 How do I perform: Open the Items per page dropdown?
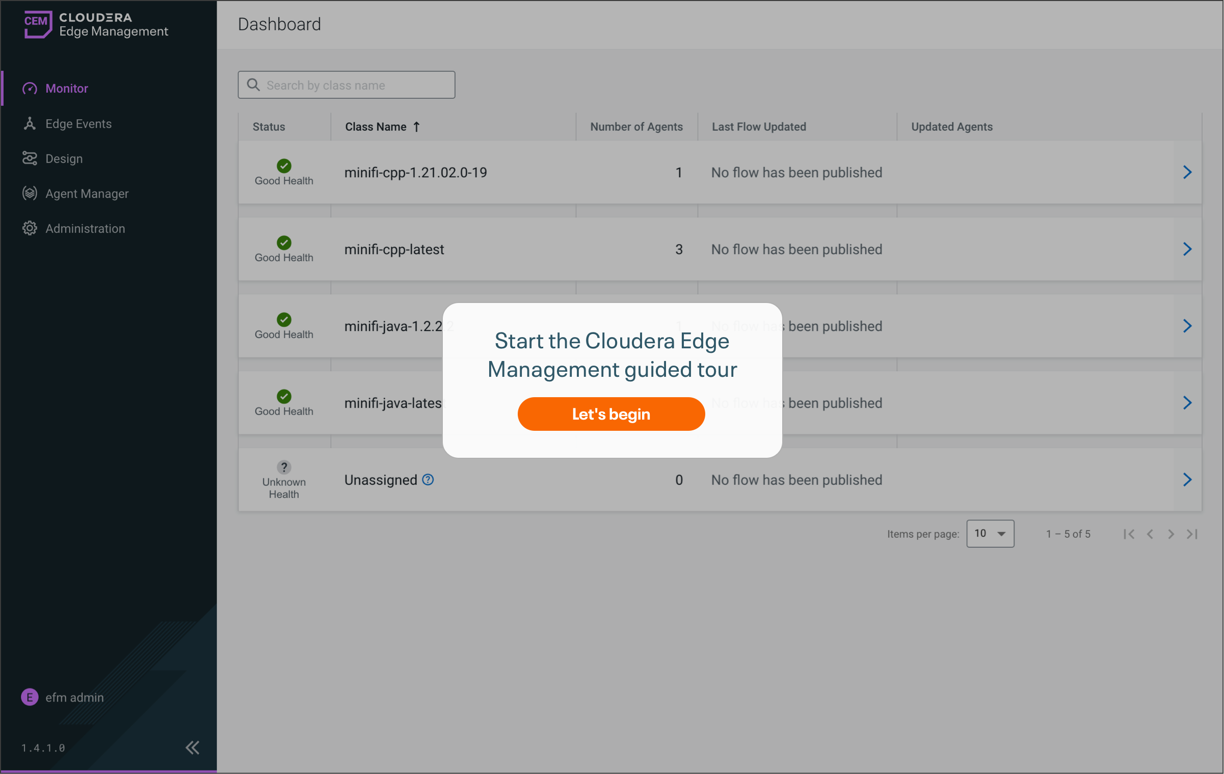pos(990,534)
